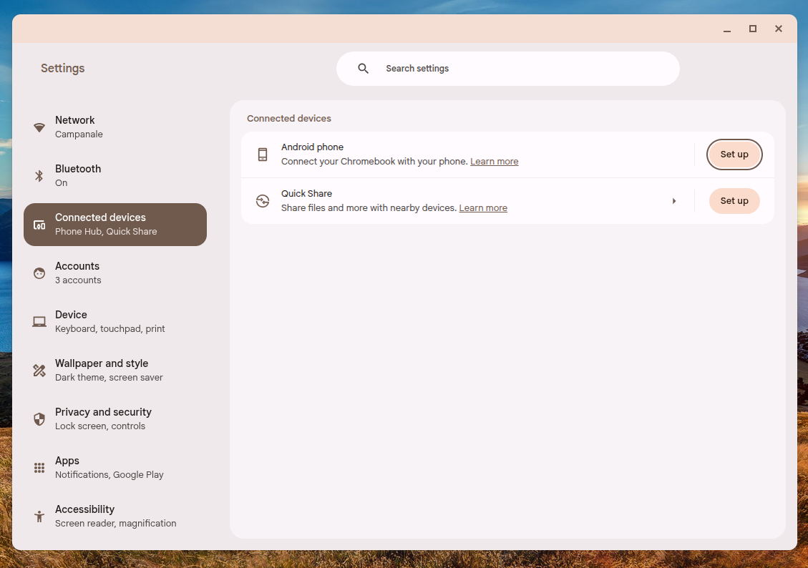This screenshot has height=568, width=808.
Task: Click Set up for Android phone
Action: (734, 155)
